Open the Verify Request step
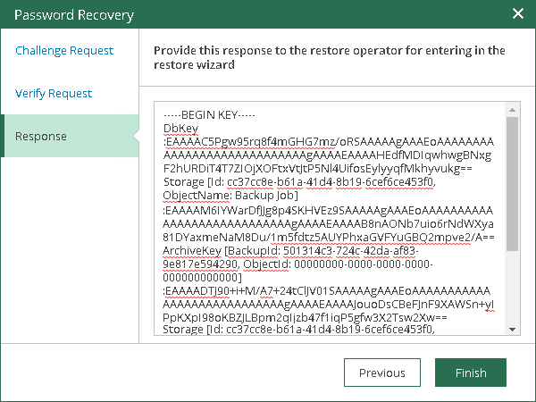536x402 pixels. tap(54, 94)
